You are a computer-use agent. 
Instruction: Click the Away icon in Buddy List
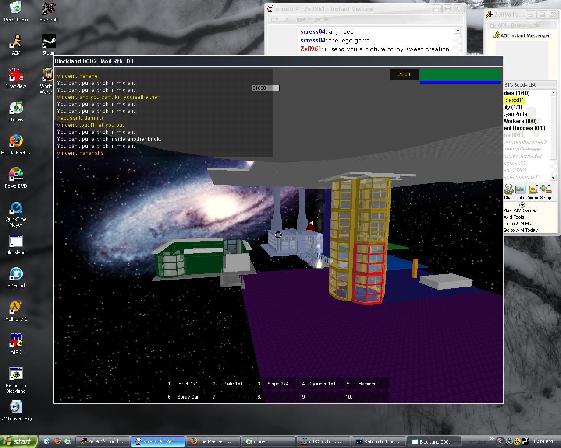(x=533, y=192)
